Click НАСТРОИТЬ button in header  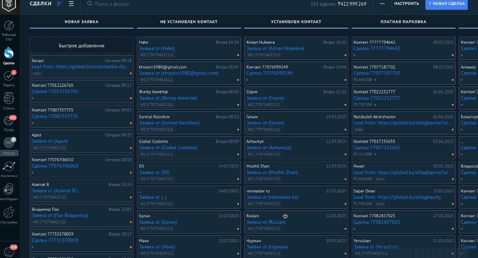[x=407, y=4]
